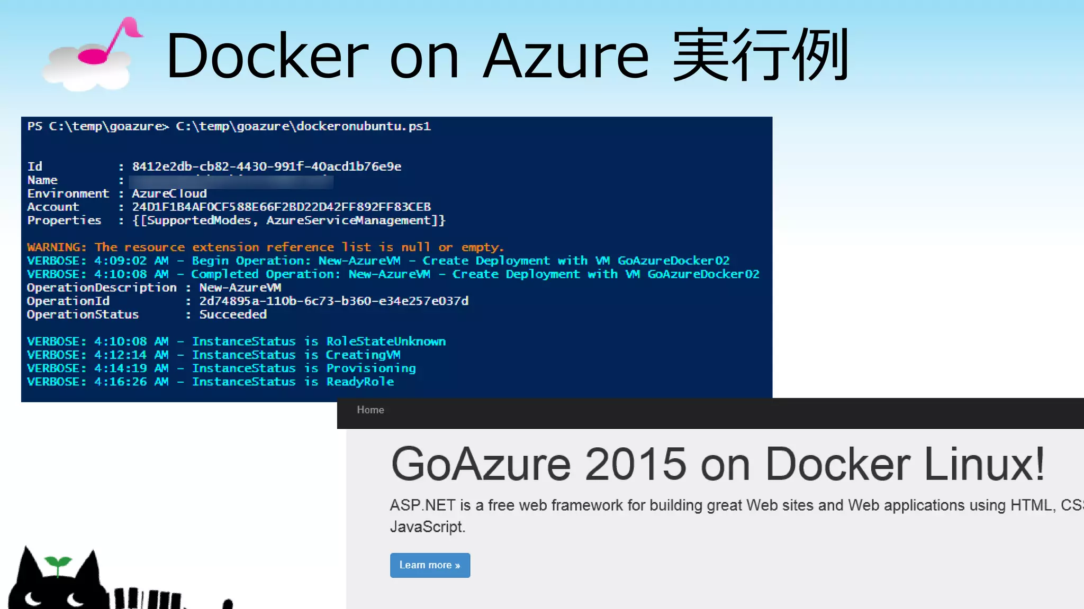Click the InstanceStatus is Provisioning line
The width and height of the screenshot is (1084, 609).
point(222,368)
